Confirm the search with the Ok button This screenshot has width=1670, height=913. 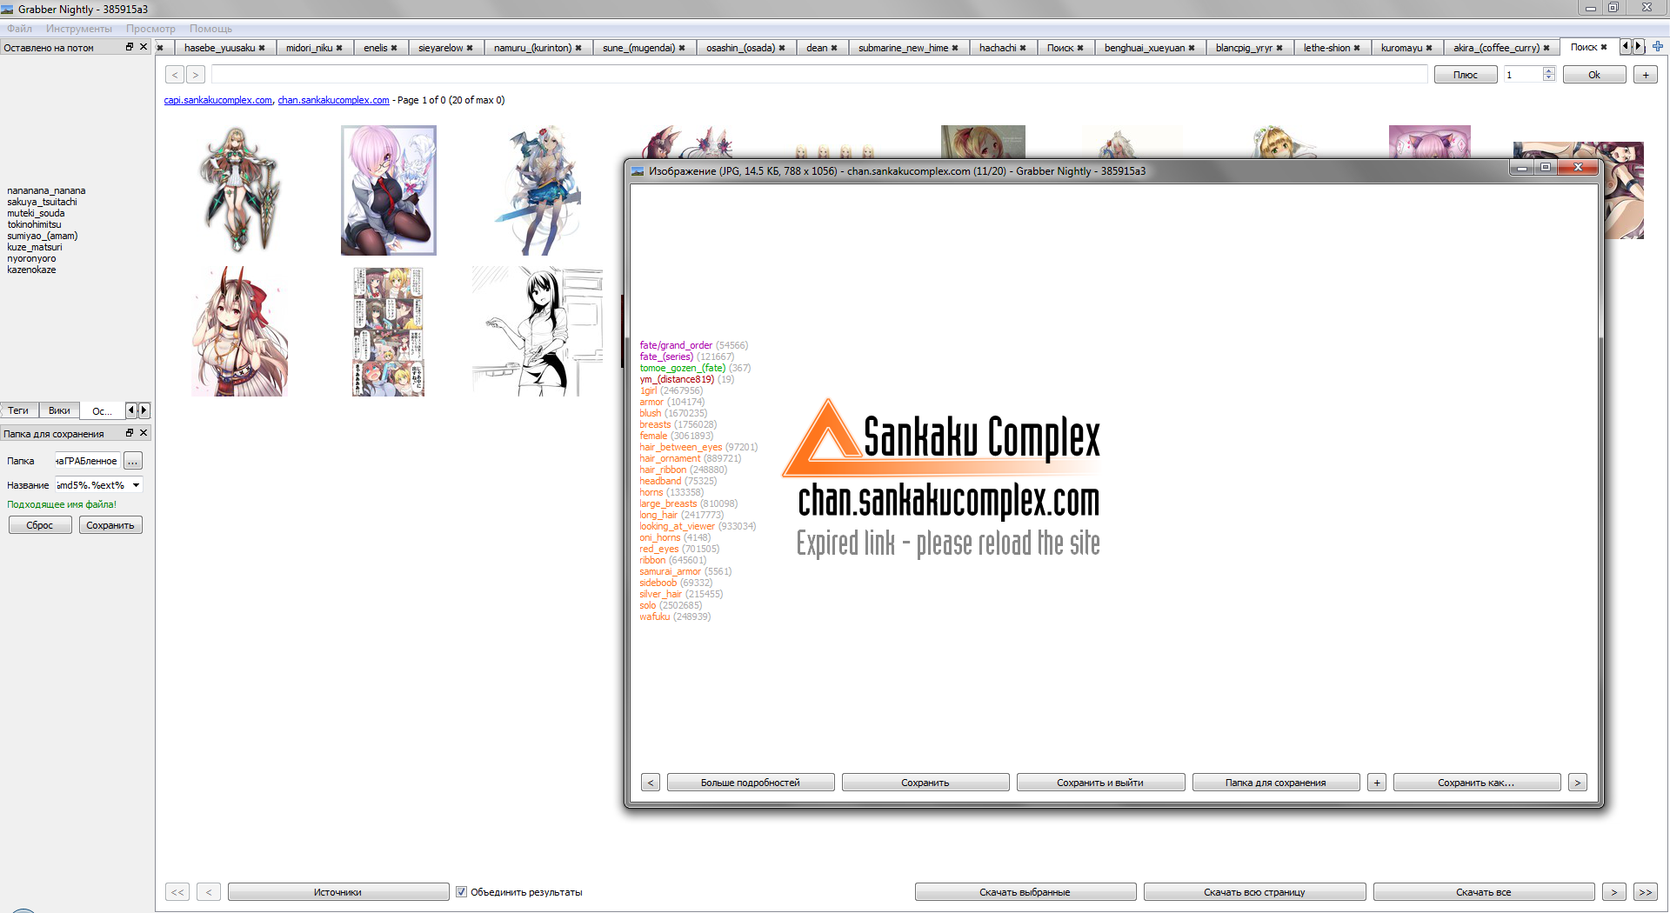click(x=1594, y=75)
